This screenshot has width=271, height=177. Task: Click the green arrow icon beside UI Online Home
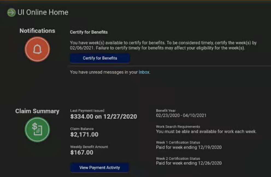11,13
